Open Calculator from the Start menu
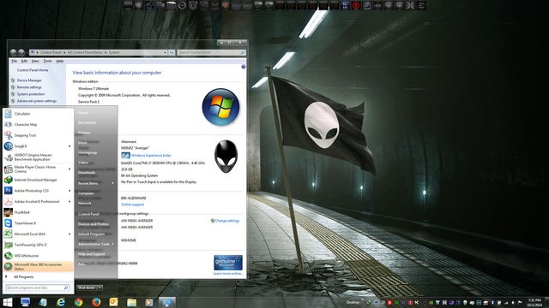Screen dimensions: 549x308 (x=38, y=114)
